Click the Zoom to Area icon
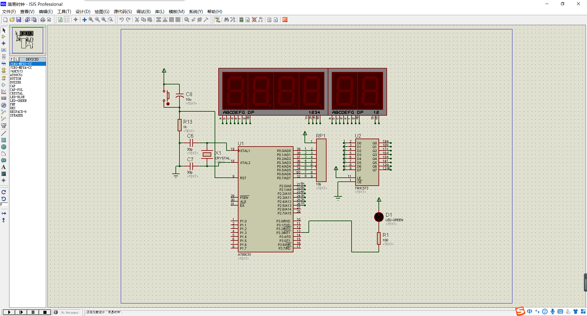The height and width of the screenshot is (316, 587). pyautogui.click(x=111, y=20)
